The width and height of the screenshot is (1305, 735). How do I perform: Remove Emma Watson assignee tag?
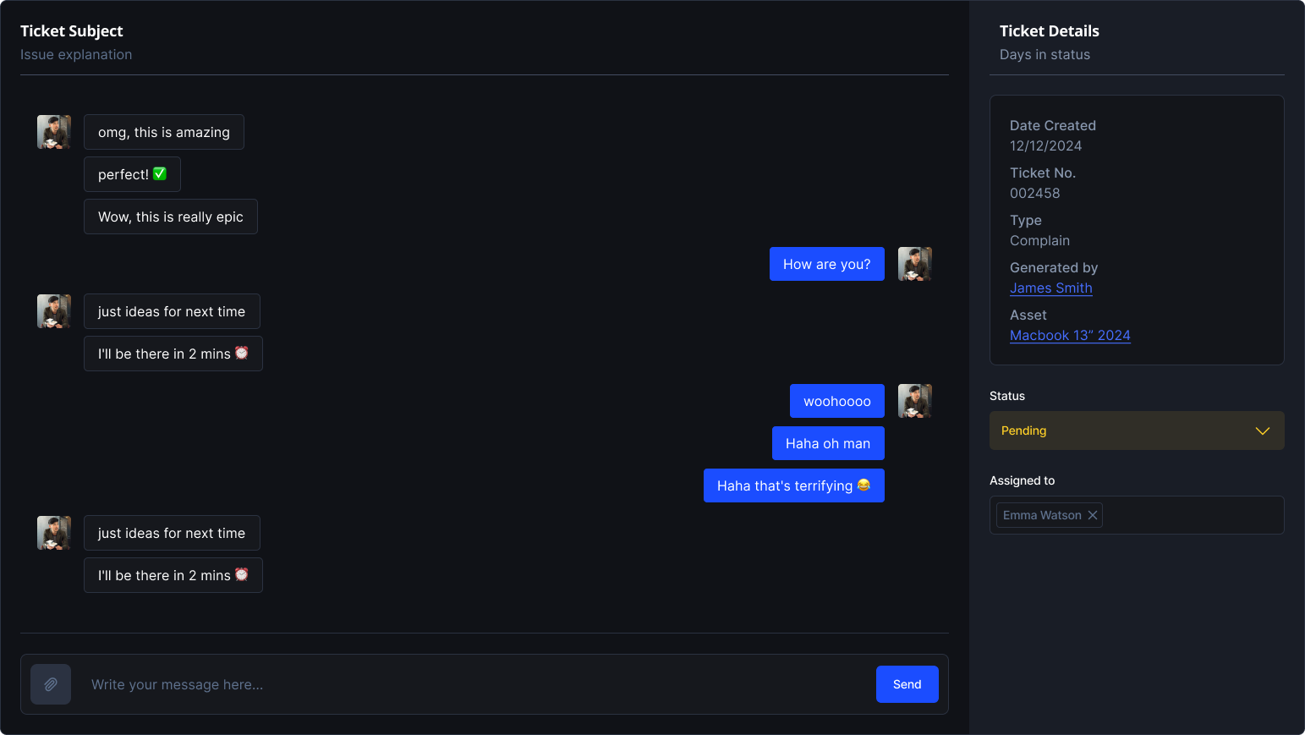click(1093, 515)
